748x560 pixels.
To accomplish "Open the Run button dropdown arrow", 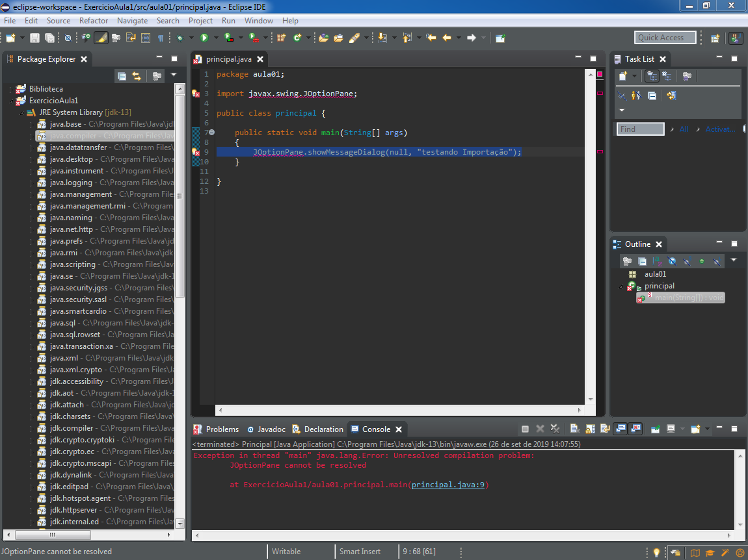I will 215,38.
